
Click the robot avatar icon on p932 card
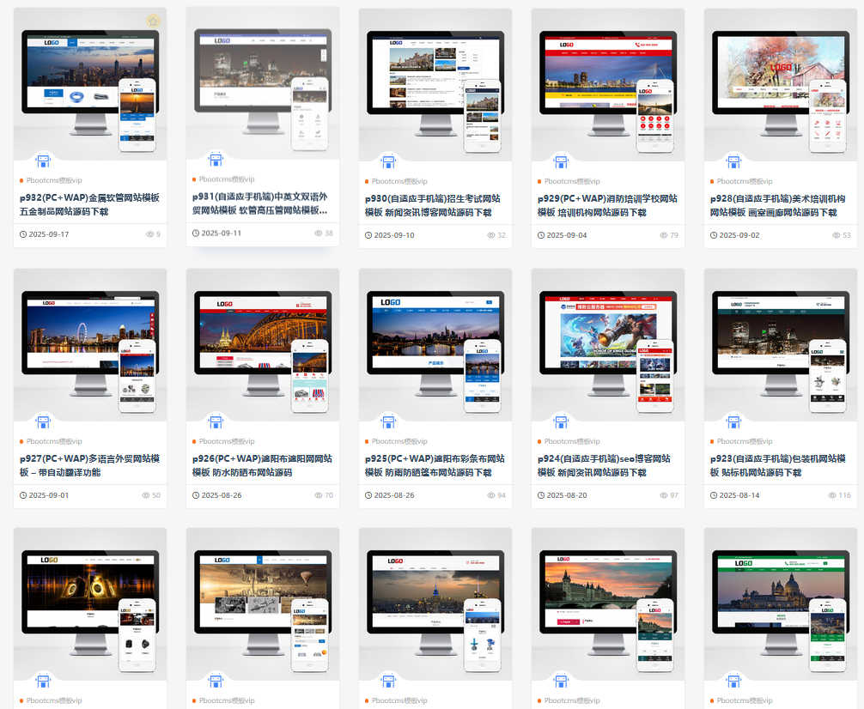click(43, 161)
